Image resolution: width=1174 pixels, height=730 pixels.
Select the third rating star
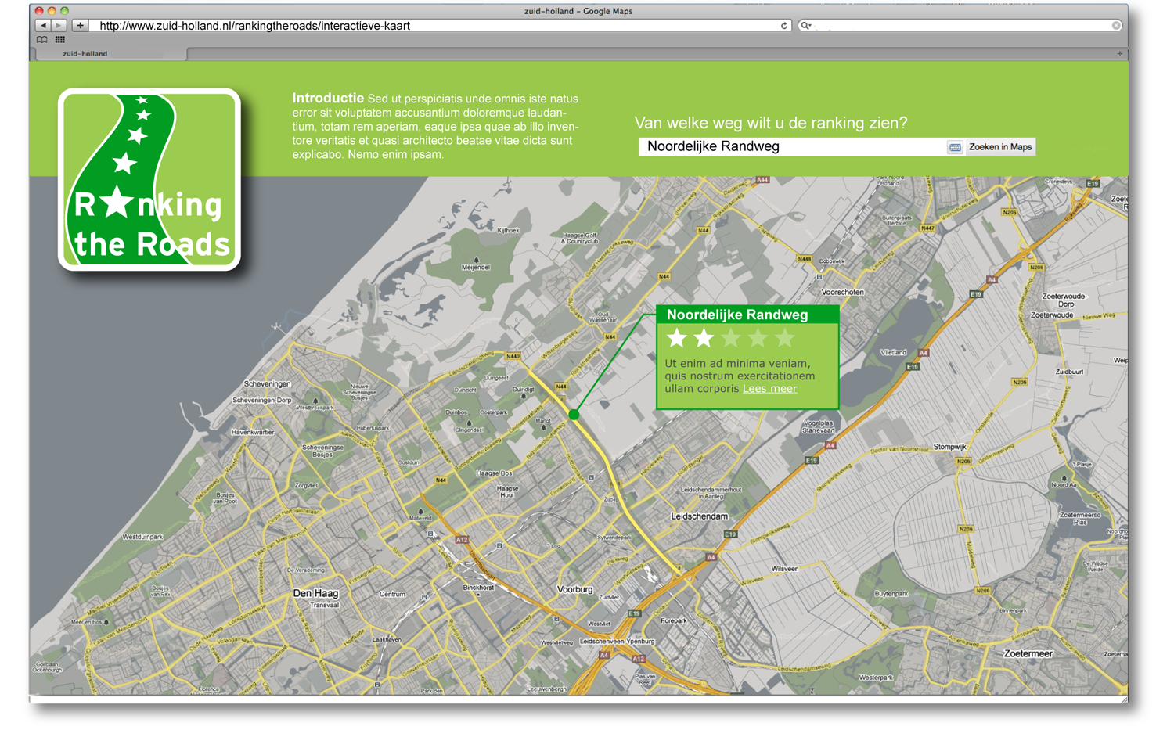731,338
